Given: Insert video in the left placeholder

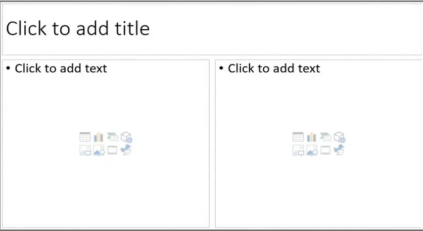Looking at the screenshot, I should click(x=112, y=150).
